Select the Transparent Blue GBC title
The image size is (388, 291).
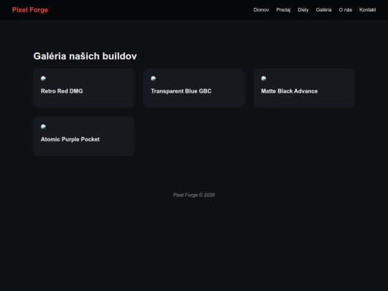[x=181, y=91]
